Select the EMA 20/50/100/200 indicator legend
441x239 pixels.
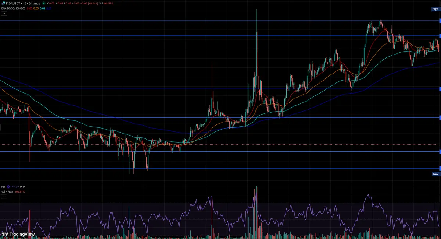tap(13, 8)
